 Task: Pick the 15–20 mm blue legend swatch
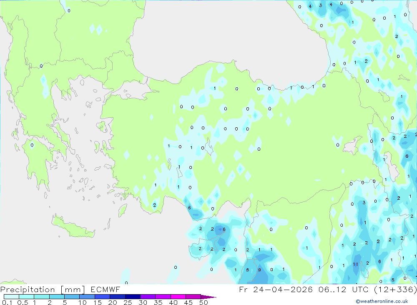102,297
